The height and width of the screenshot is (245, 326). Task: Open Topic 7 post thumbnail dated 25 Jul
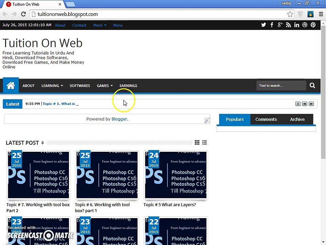(38, 175)
